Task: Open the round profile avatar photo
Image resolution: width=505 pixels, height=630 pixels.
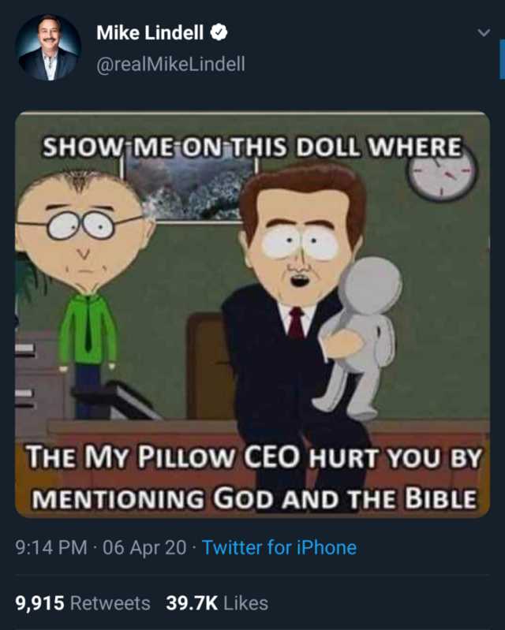Action: 48,47
